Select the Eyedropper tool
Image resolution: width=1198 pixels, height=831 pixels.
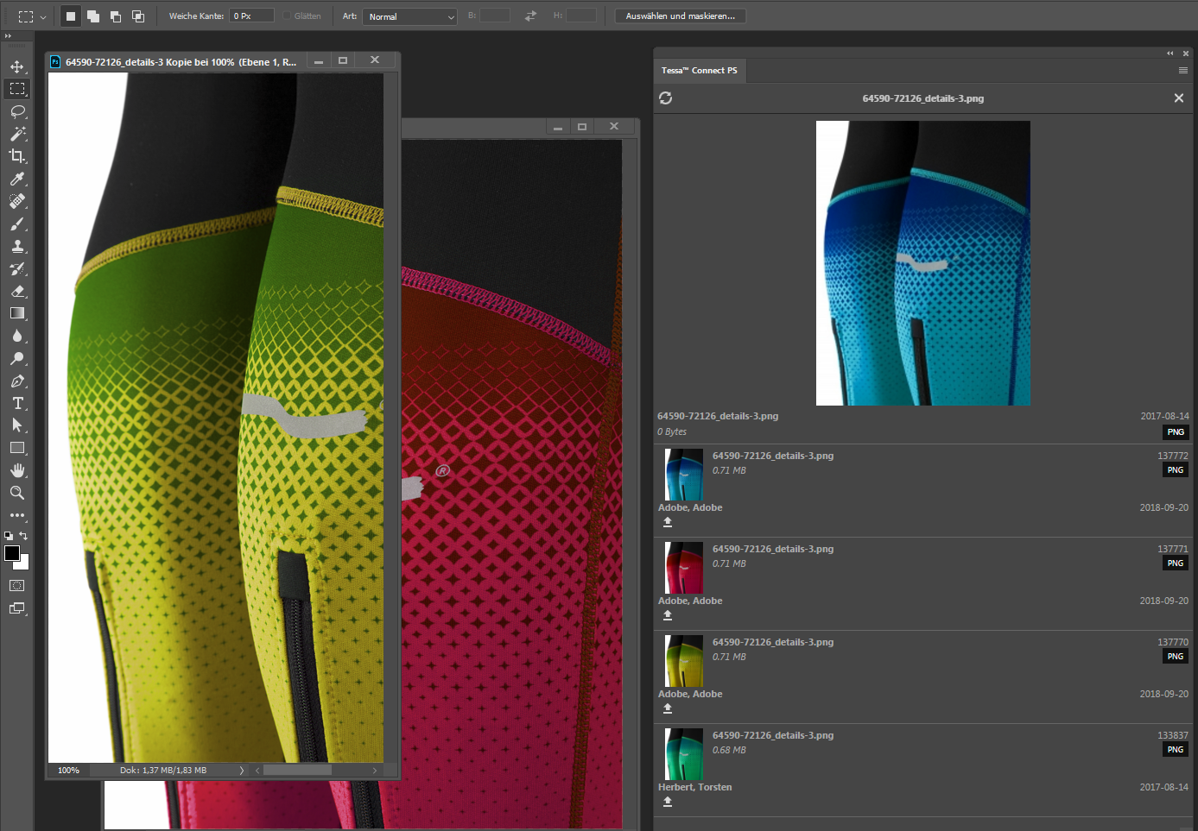pos(17,179)
